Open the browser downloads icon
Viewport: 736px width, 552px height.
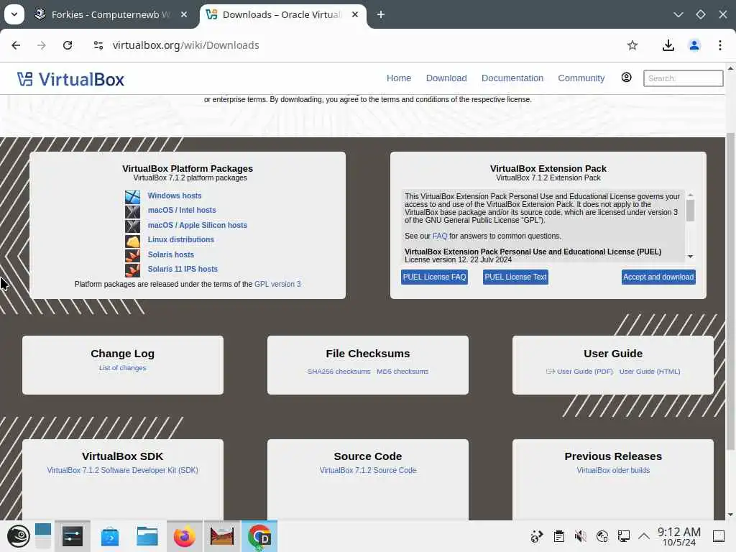tap(668, 45)
